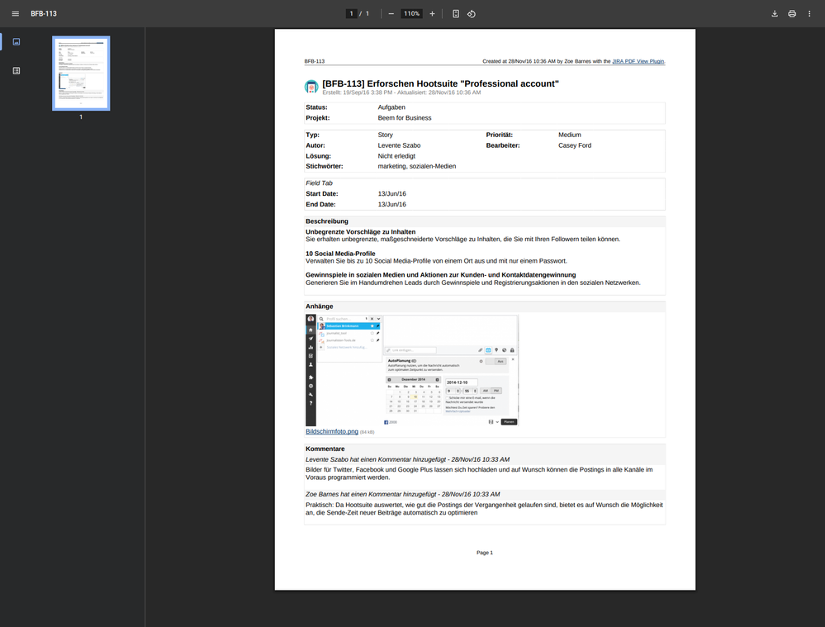Click the project value Beem for Business

[x=405, y=118]
